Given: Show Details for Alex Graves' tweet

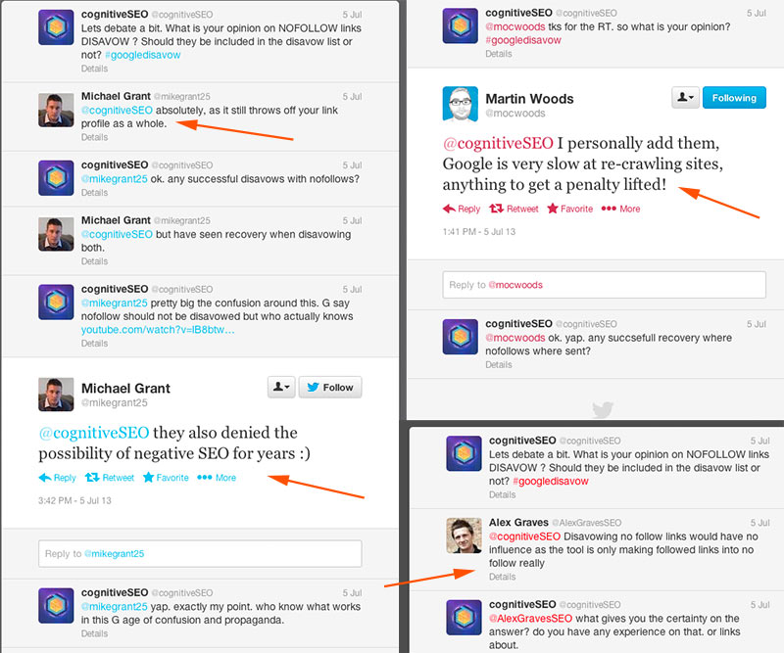Looking at the screenshot, I should 502,577.
